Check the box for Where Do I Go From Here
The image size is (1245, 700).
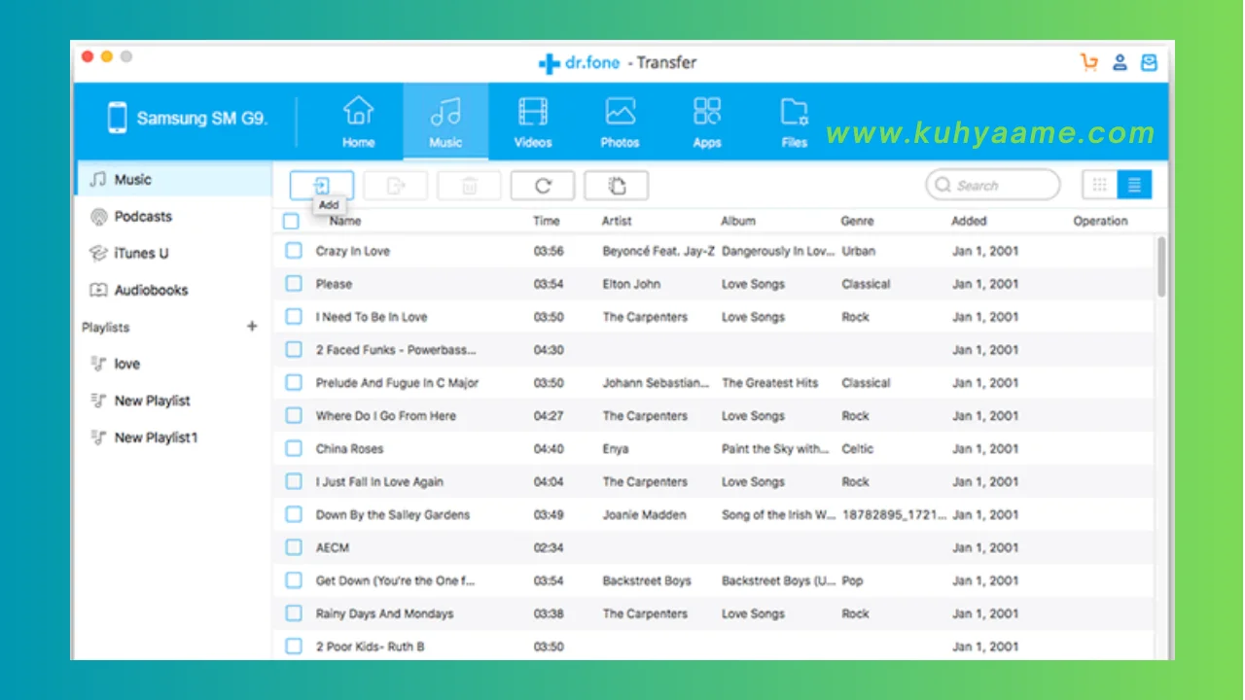coord(294,416)
